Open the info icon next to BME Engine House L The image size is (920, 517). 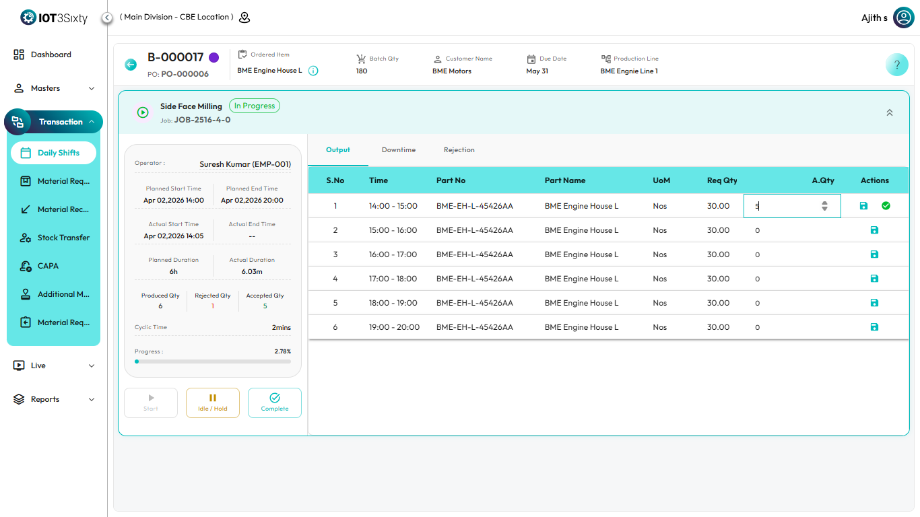[x=313, y=71]
